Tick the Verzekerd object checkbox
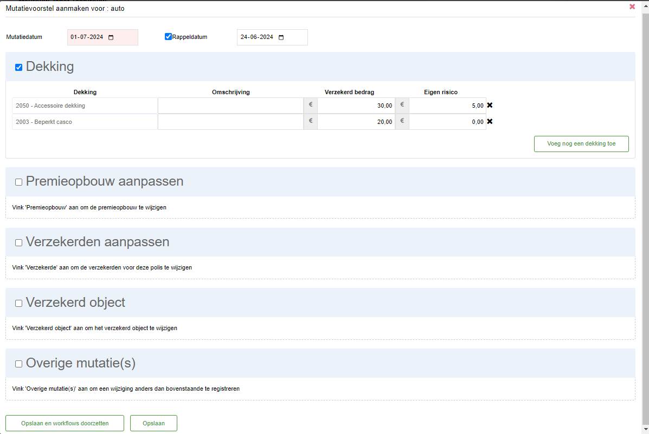 coord(18,304)
